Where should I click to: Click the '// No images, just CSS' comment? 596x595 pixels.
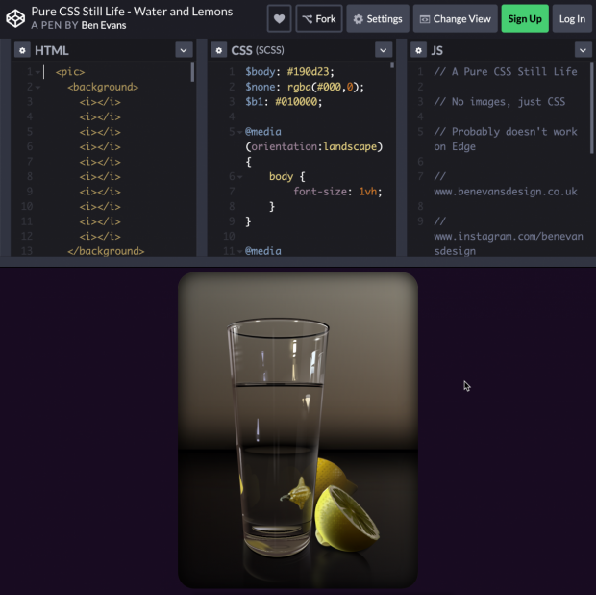tap(499, 102)
